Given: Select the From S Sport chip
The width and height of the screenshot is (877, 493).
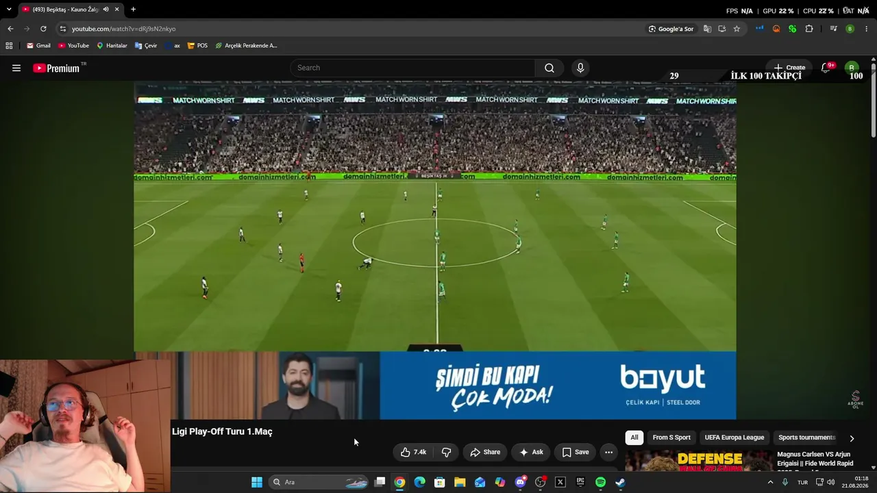Looking at the screenshot, I should 671,438.
